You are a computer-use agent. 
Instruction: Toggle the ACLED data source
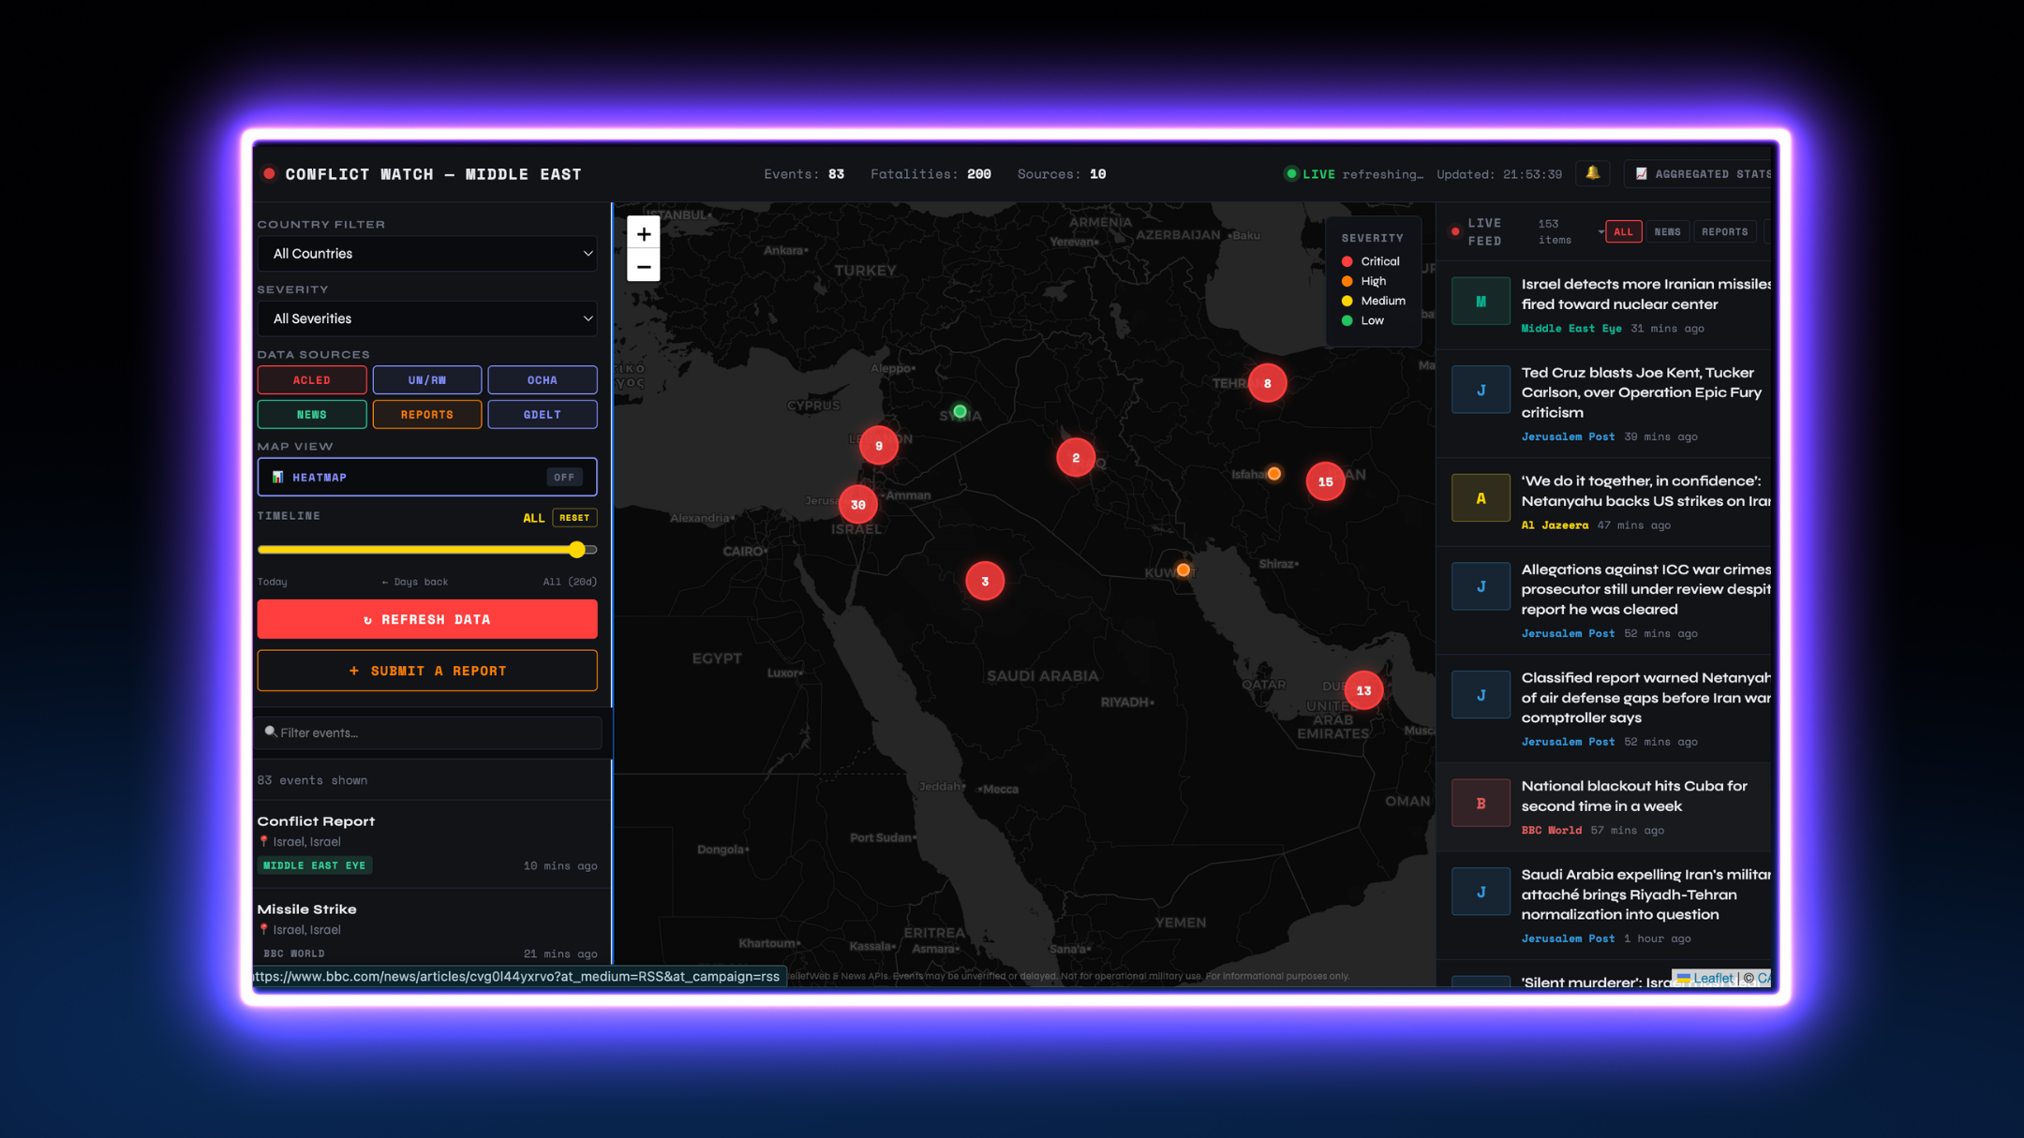tap(312, 380)
